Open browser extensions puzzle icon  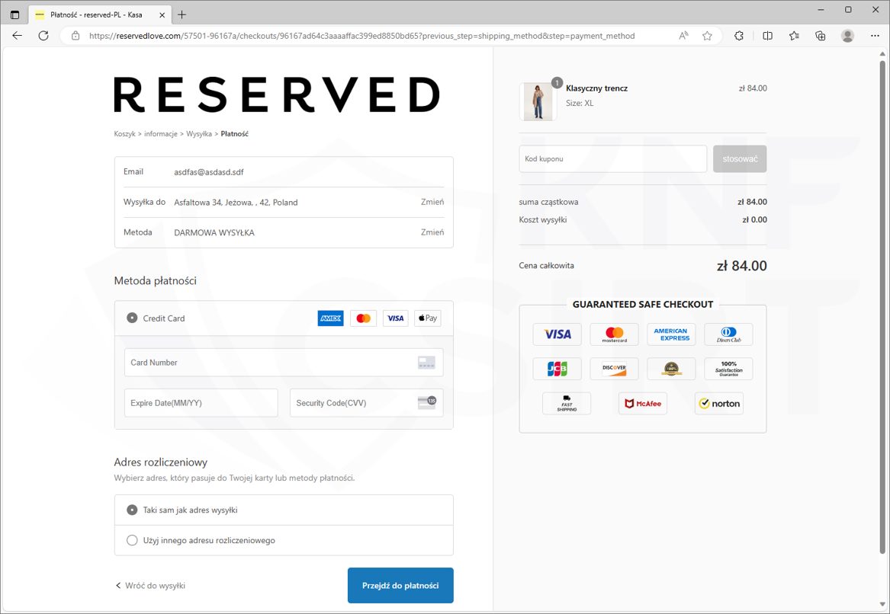click(x=739, y=36)
